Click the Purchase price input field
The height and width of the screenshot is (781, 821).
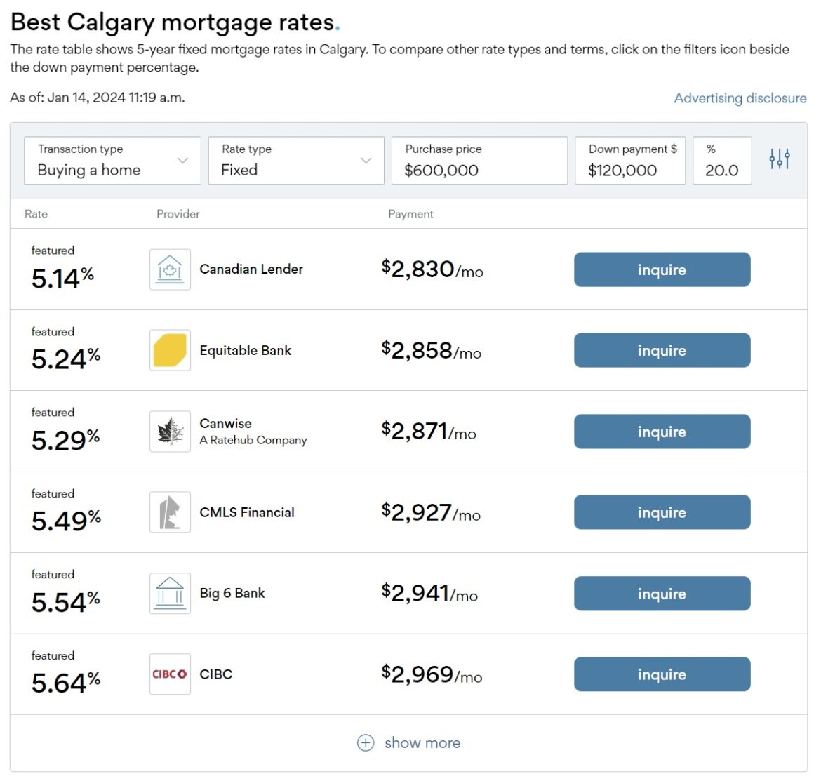(x=479, y=161)
